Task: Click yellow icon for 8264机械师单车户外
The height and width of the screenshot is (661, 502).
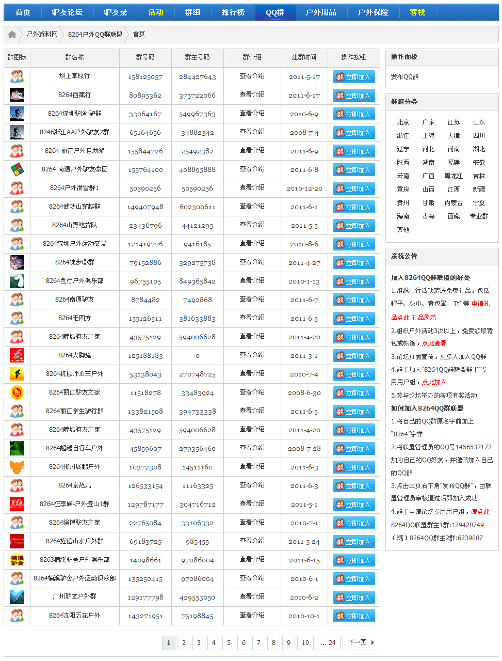Action: [17, 374]
